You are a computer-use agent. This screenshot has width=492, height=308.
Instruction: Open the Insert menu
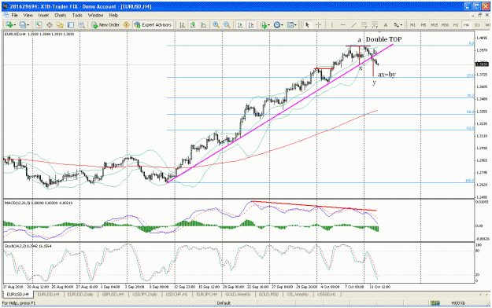[x=43, y=15]
